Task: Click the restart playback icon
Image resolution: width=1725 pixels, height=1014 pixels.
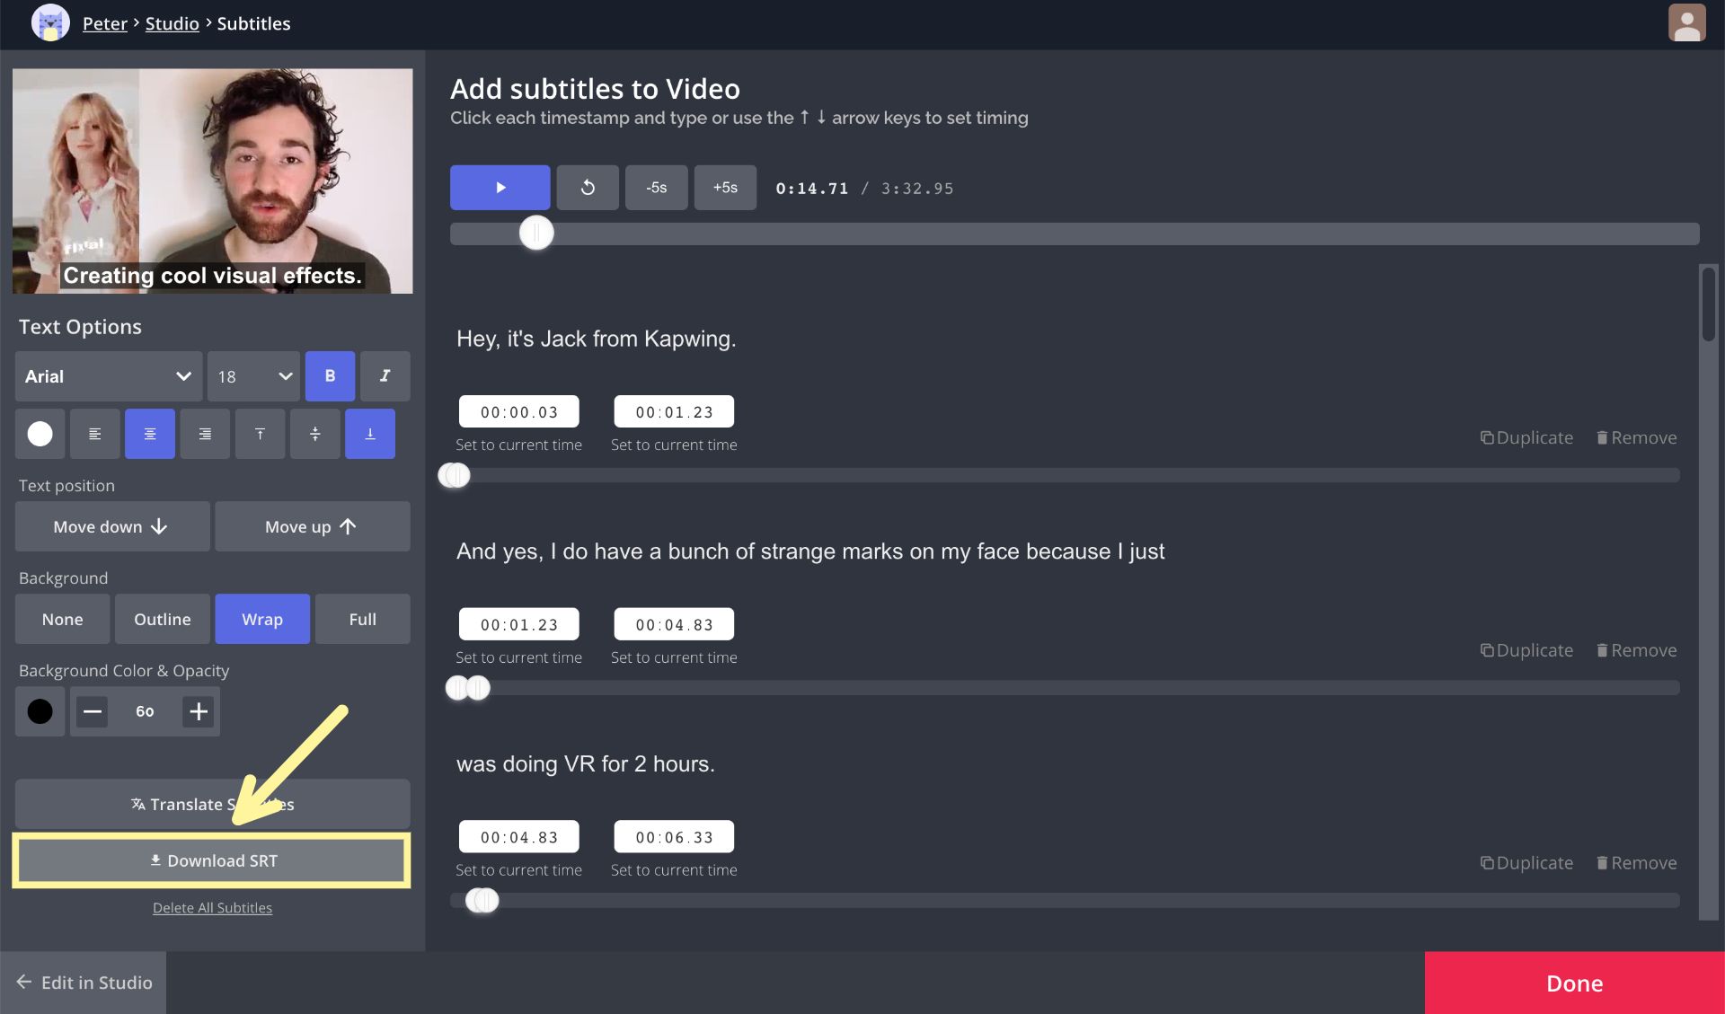Action: [588, 187]
